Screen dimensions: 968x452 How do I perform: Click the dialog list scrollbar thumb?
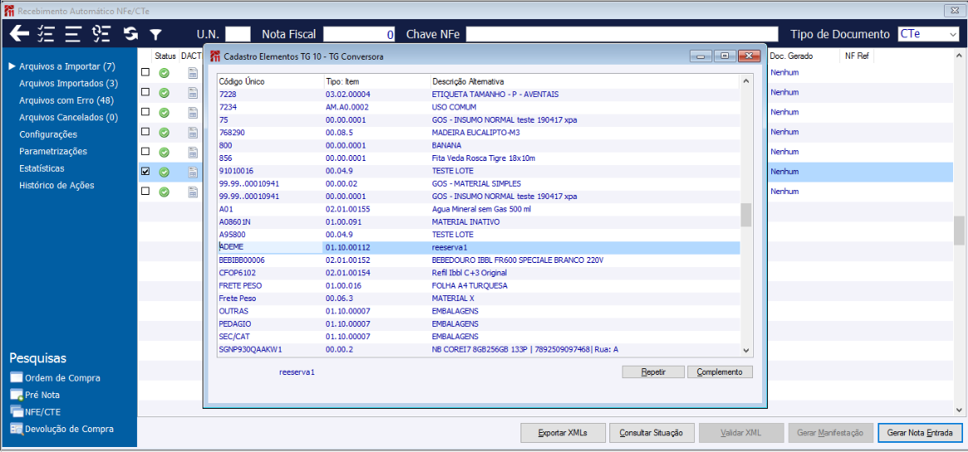point(746,215)
